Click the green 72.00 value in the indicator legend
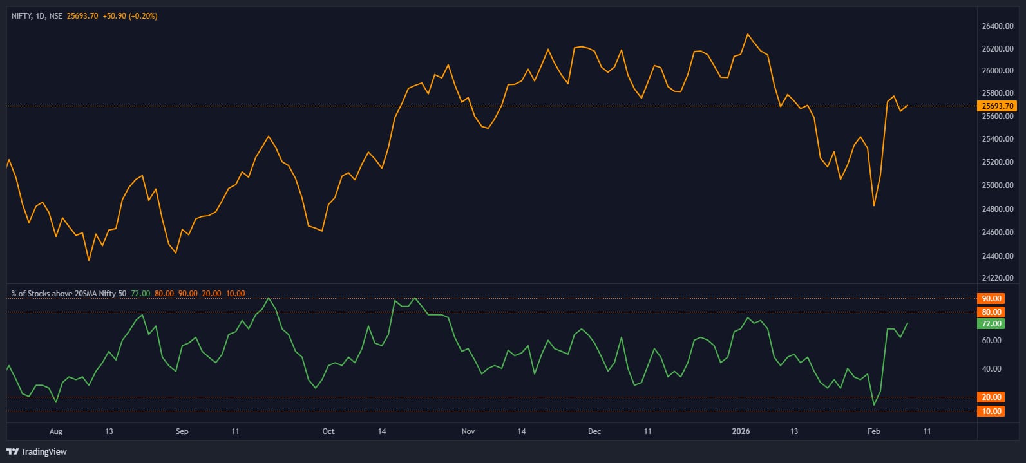 tap(140, 294)
